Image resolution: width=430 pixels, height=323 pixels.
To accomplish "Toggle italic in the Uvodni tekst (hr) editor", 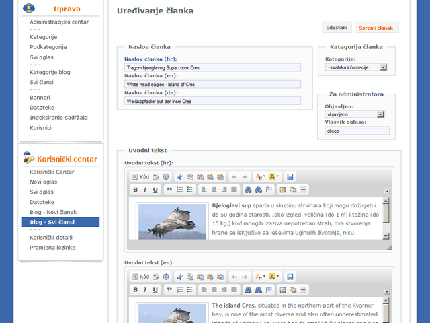I will (x=145, y=190).
